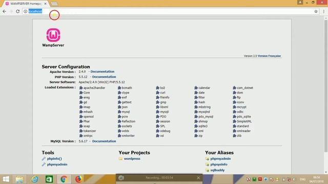The height and width of the screenshot is (184, 328).
Task: Reload the localhost page
Action: (18, 11)
